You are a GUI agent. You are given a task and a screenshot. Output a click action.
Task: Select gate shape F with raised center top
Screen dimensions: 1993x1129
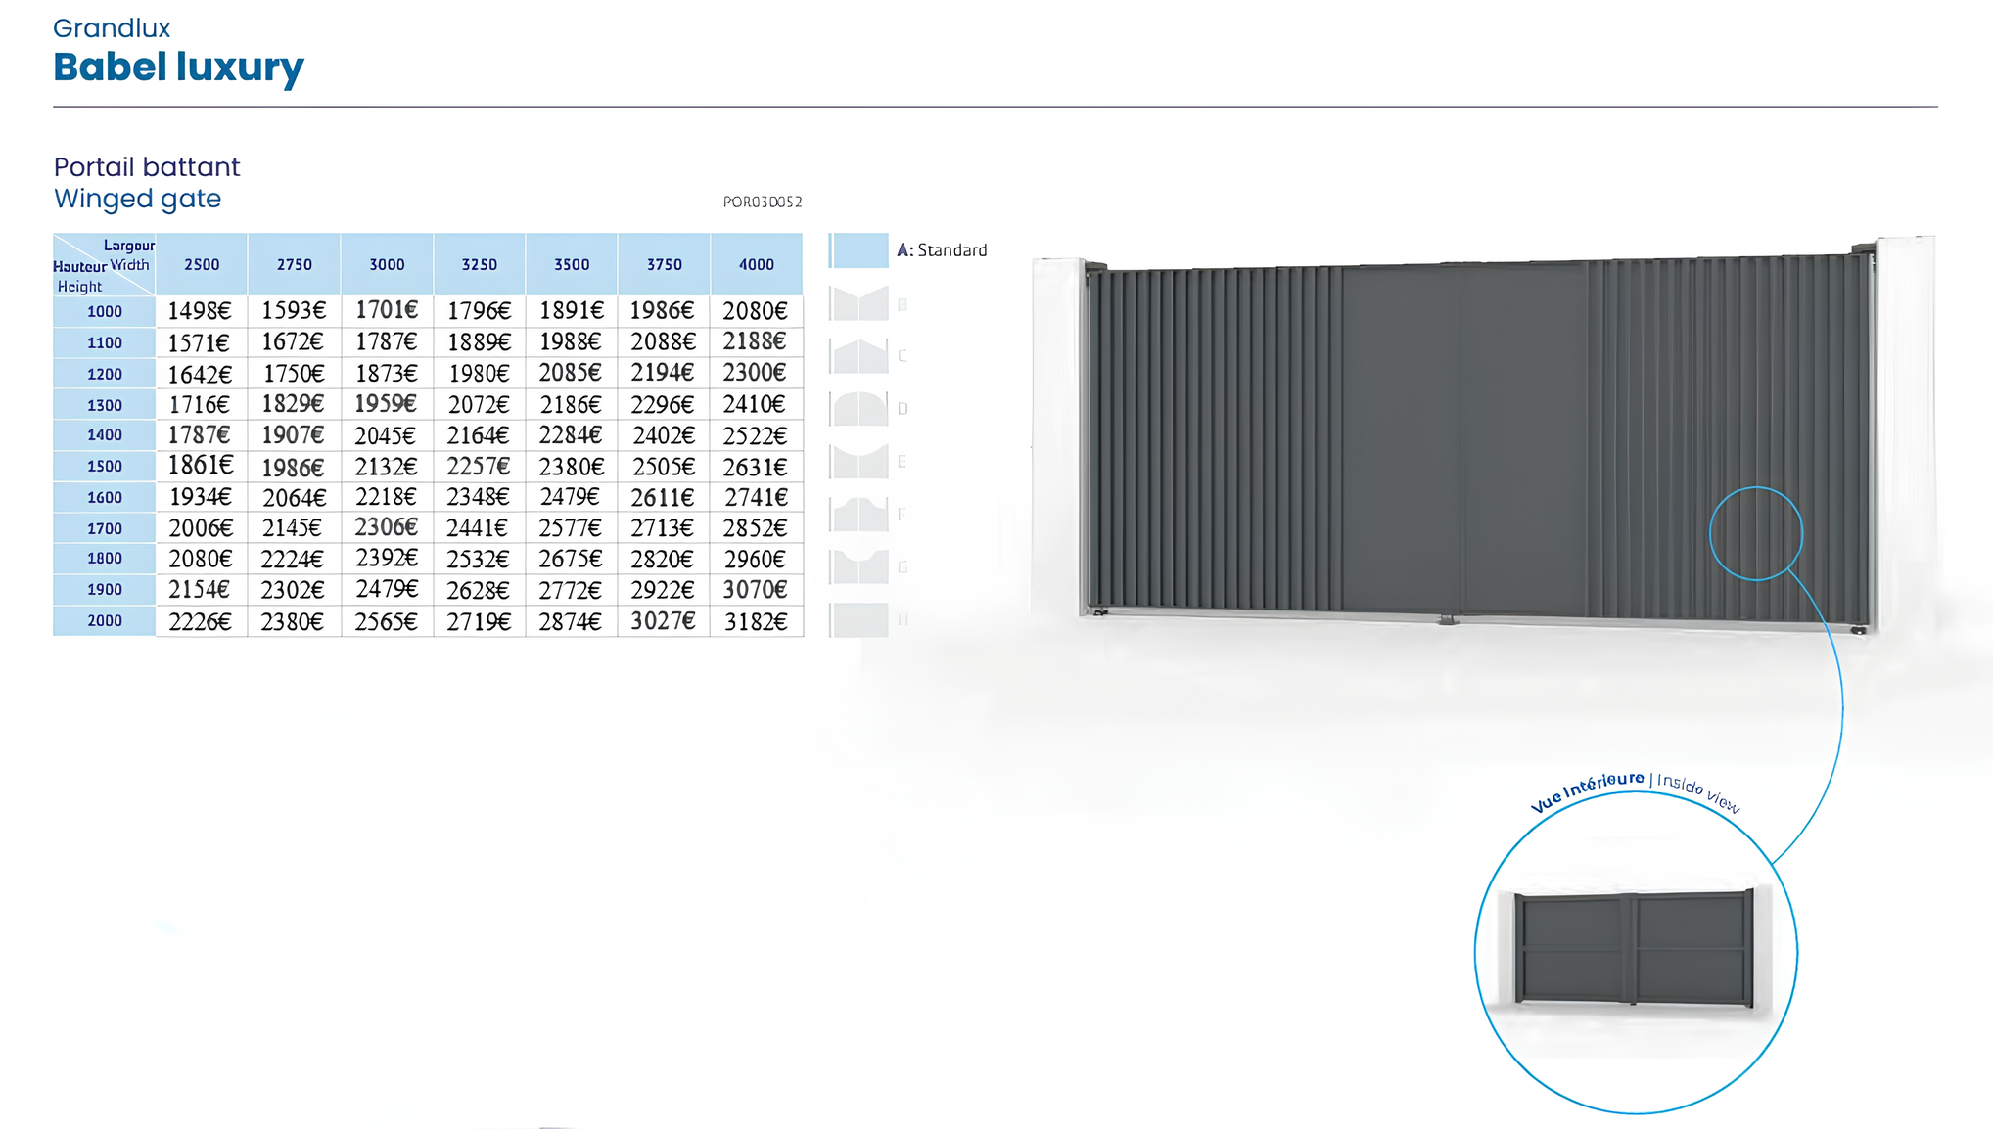click(858, 514)
